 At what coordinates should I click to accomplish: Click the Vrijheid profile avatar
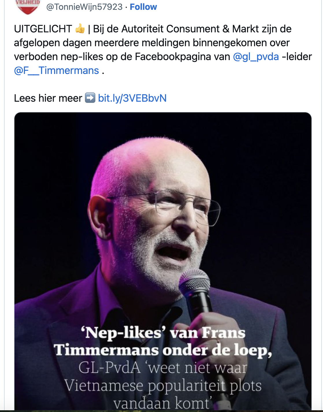coord(27,6)
